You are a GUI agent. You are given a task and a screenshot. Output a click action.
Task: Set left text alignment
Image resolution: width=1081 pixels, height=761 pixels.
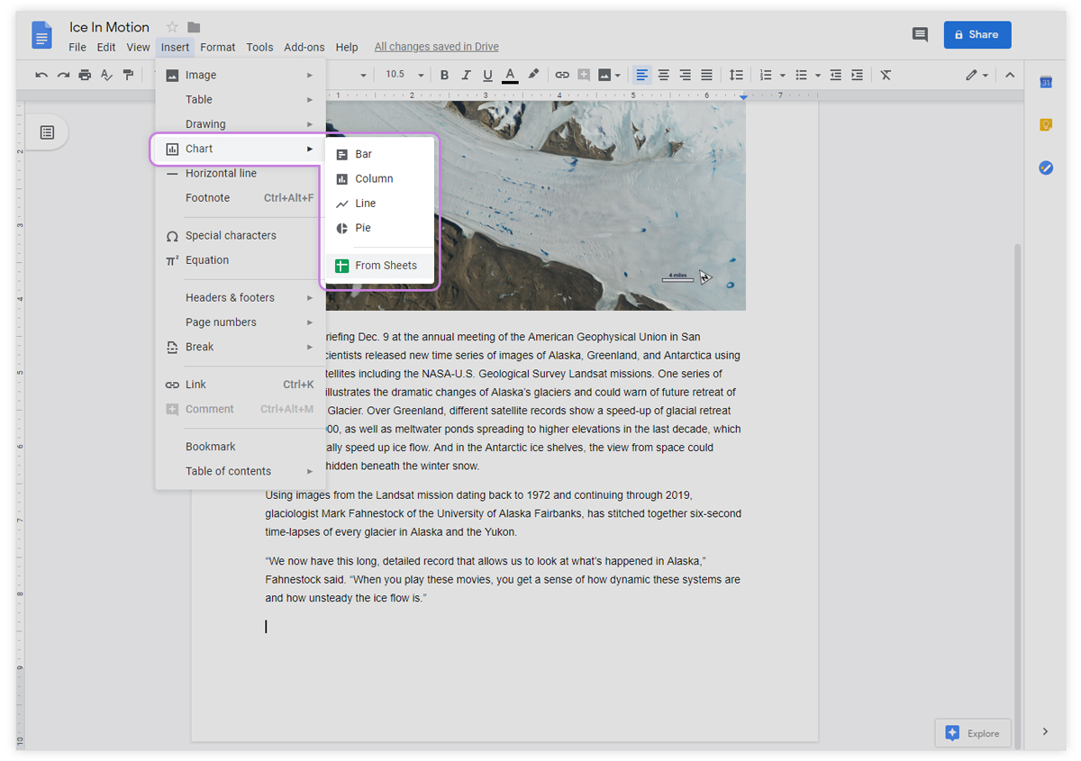click(641, 75)
